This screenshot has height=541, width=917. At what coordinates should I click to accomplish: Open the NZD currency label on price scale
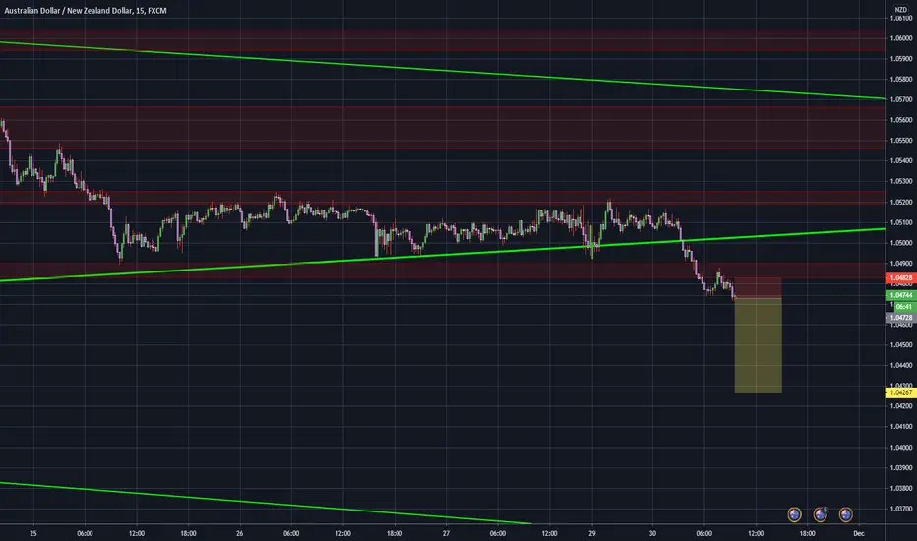[900, 10]
